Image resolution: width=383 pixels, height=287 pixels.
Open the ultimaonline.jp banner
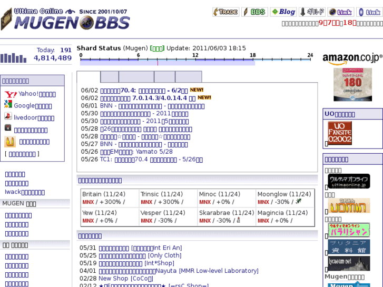[x=349, y=181]
